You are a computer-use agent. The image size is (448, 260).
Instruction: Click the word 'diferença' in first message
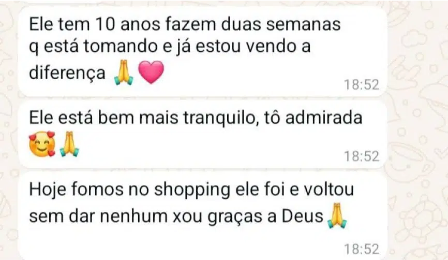67,72
